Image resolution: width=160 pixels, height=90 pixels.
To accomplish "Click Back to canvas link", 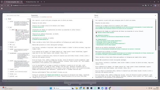I will click(x=6, y=12).
